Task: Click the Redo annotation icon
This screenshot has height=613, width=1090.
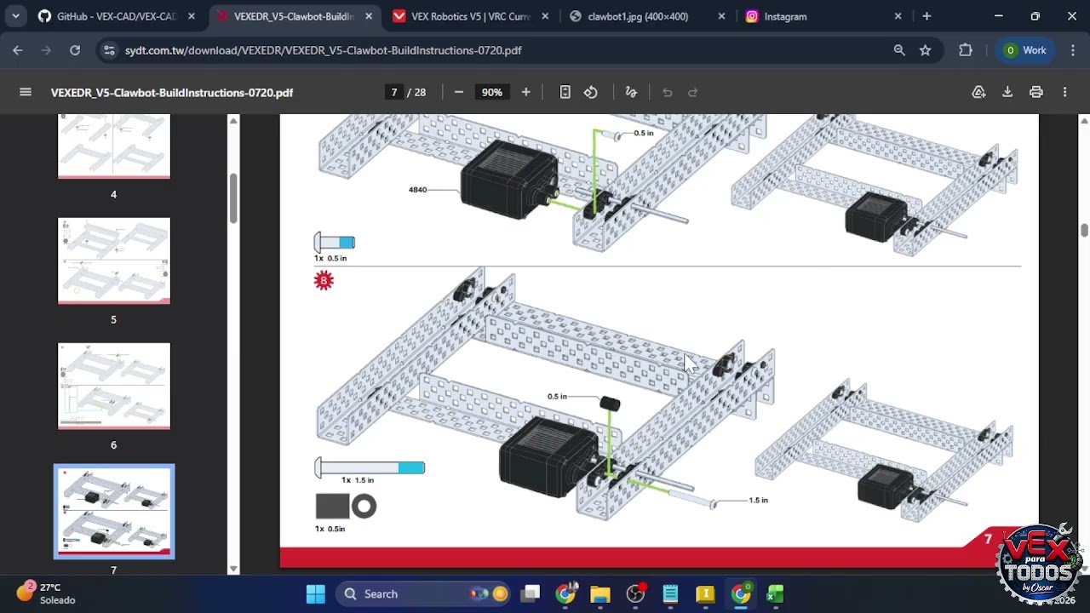Action: [x=693, y=92]
